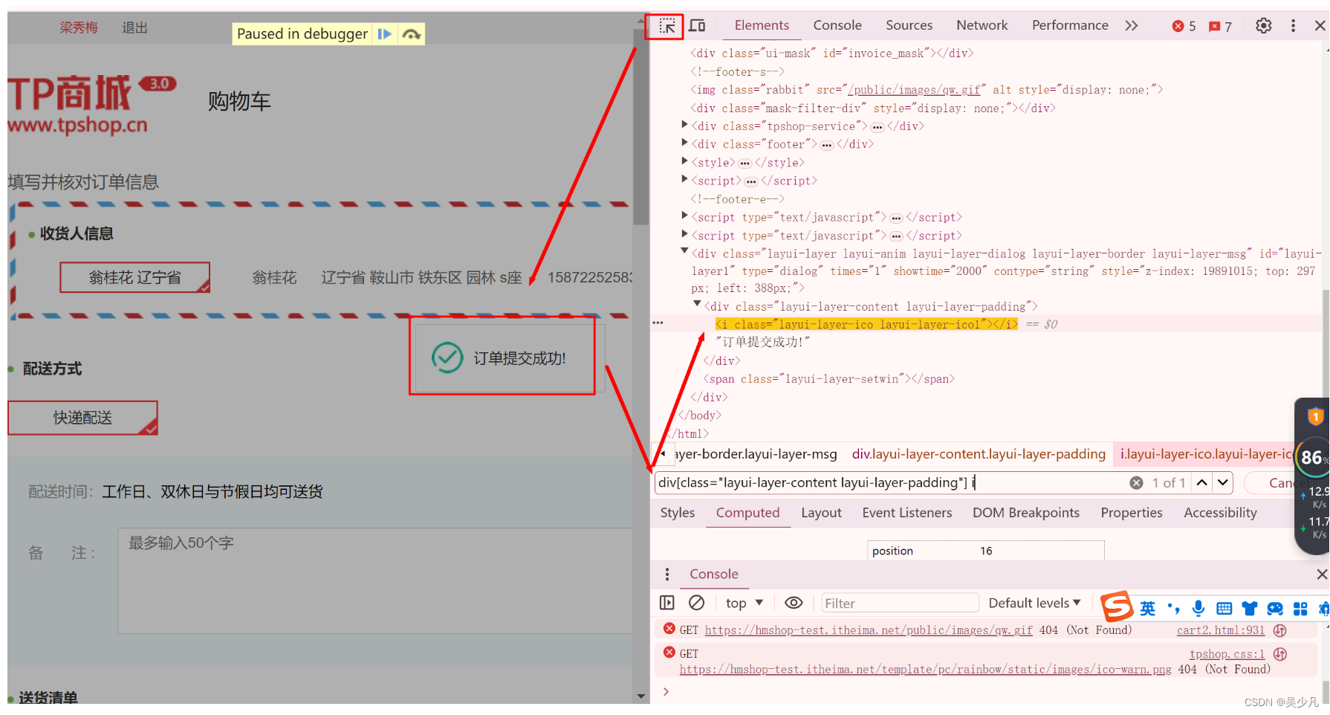
Task: Open the Default levels dropdown
Action: [1034, 603]
